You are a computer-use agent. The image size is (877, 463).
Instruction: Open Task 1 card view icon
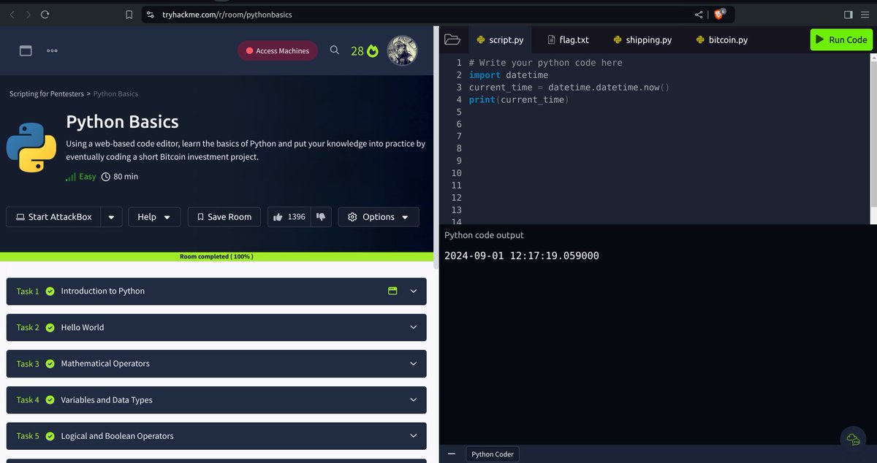(392, 291)
